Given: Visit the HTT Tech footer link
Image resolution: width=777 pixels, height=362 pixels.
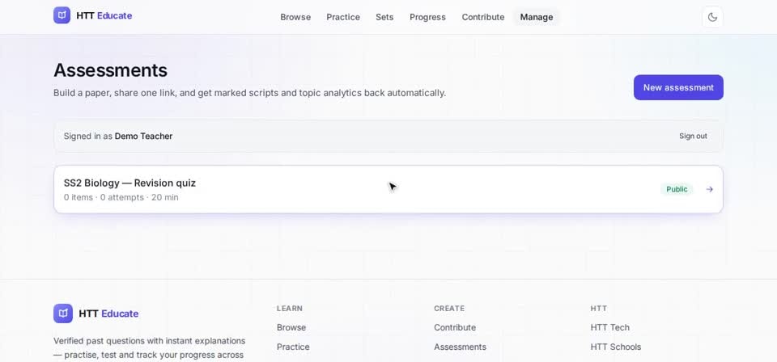Looking at the screenshot, I should tap(610, 327).
